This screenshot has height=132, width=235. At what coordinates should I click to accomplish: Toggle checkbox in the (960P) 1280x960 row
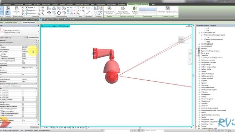(23, 100)
